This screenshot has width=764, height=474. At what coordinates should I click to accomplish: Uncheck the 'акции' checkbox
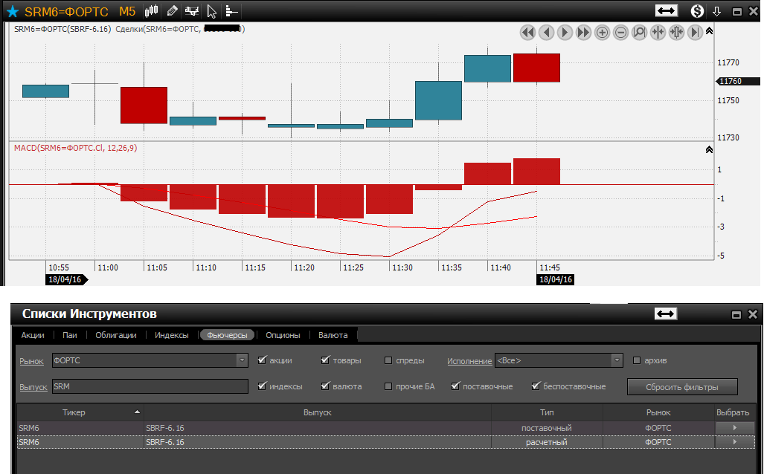262,360
